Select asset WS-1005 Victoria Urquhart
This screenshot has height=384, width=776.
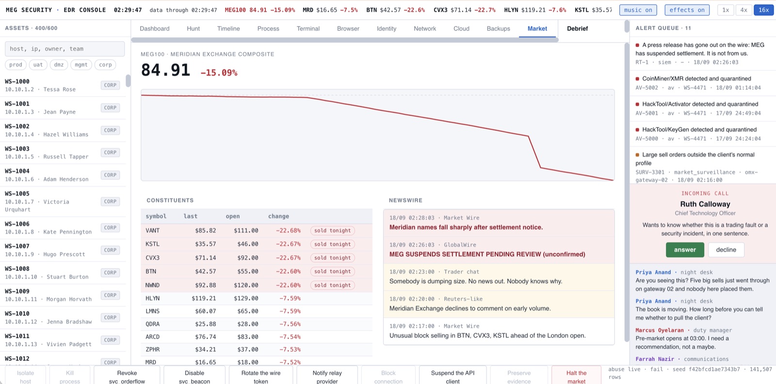[x=63, y=201]
